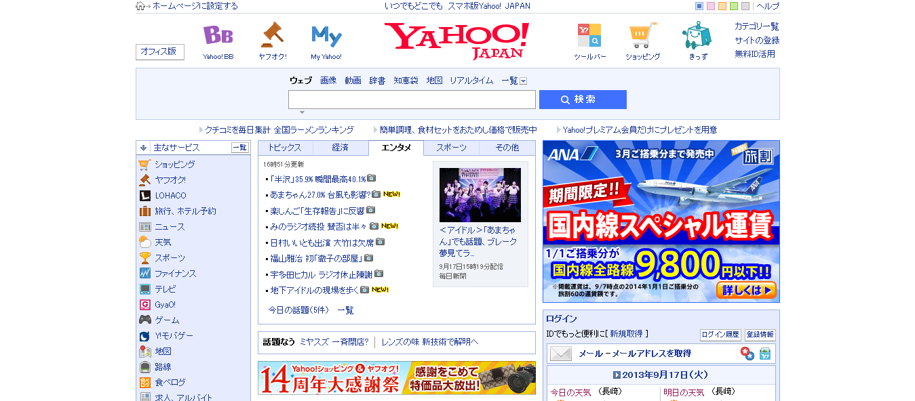
Task: Open the 14周年大感謝祭 banner
Action: tap(397, 378)
